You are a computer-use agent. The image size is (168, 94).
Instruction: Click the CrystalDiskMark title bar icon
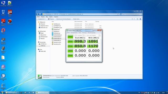coord(67,31)
